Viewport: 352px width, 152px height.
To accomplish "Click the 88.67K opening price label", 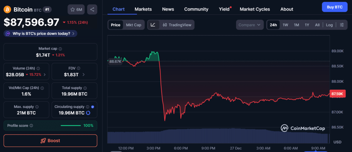I will coord(115,61).
